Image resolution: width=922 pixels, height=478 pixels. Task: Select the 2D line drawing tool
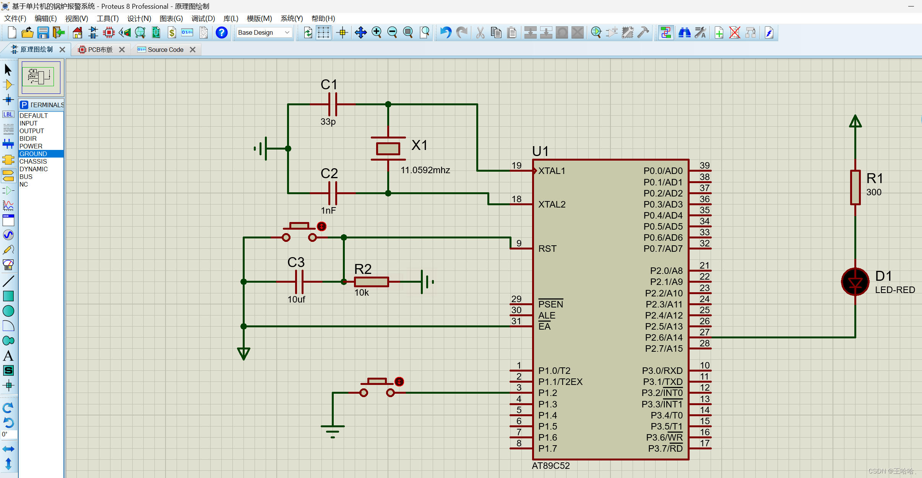[x=8, y=281]
